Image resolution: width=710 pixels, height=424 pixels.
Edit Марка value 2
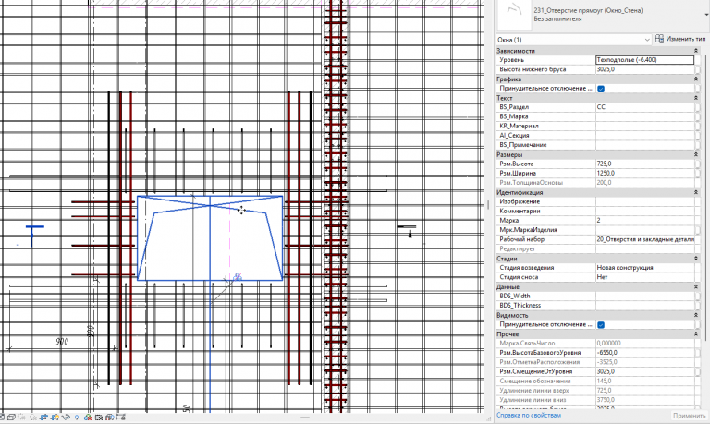(x=644, y=221)
